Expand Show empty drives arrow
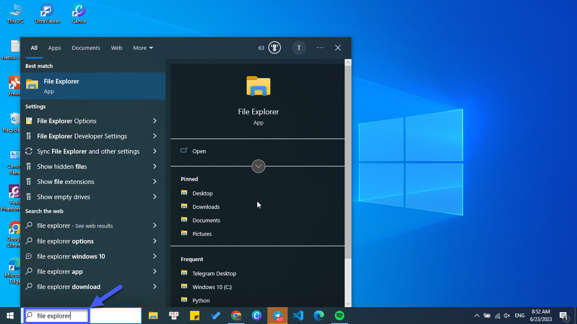The image size is (577, 324). [x=155, y=197]
